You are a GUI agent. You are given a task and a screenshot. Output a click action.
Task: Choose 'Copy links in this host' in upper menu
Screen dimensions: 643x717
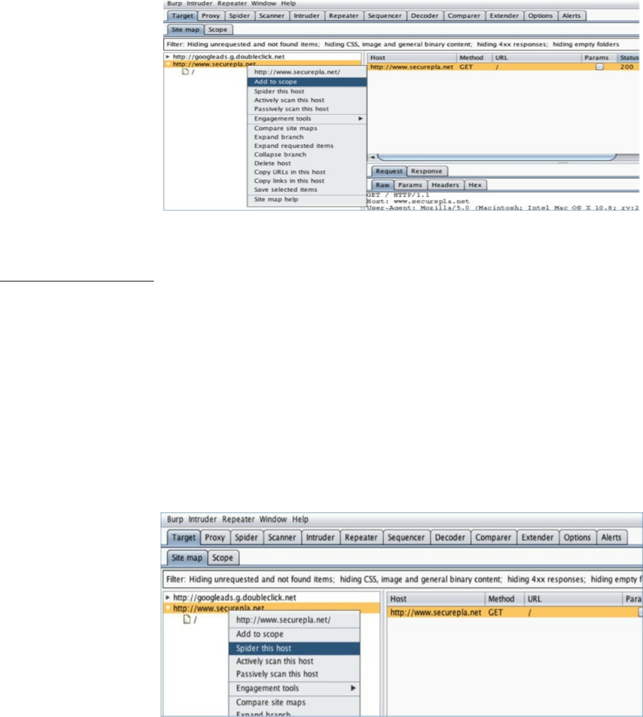(x=289, y=181)
